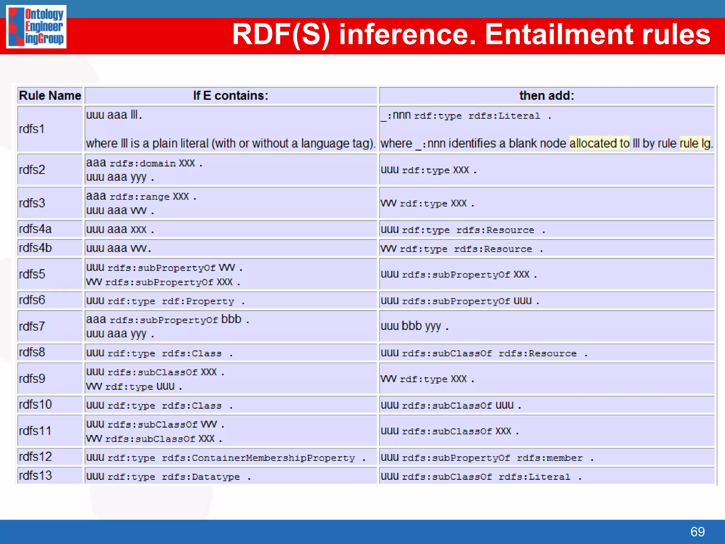The image size is (725, 544).
Task: Click 'uuu rdf:type rdf:Property' condition text
Action: tap(165, 301)
